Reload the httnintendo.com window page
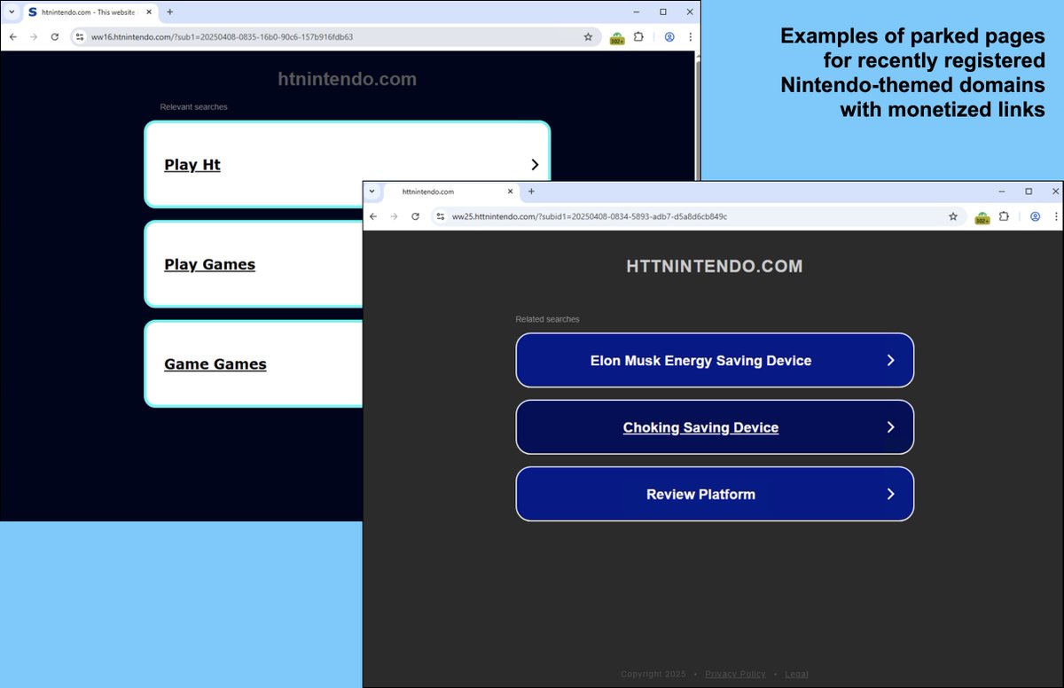 (x=415, y=216)
